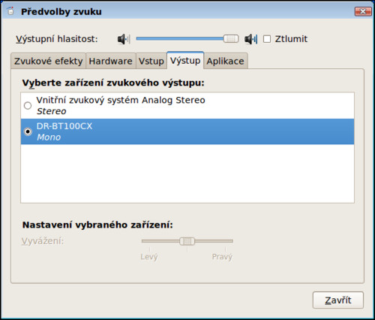Show the Aplikace tab
The image size is (375, 320).
pos(226,61)
